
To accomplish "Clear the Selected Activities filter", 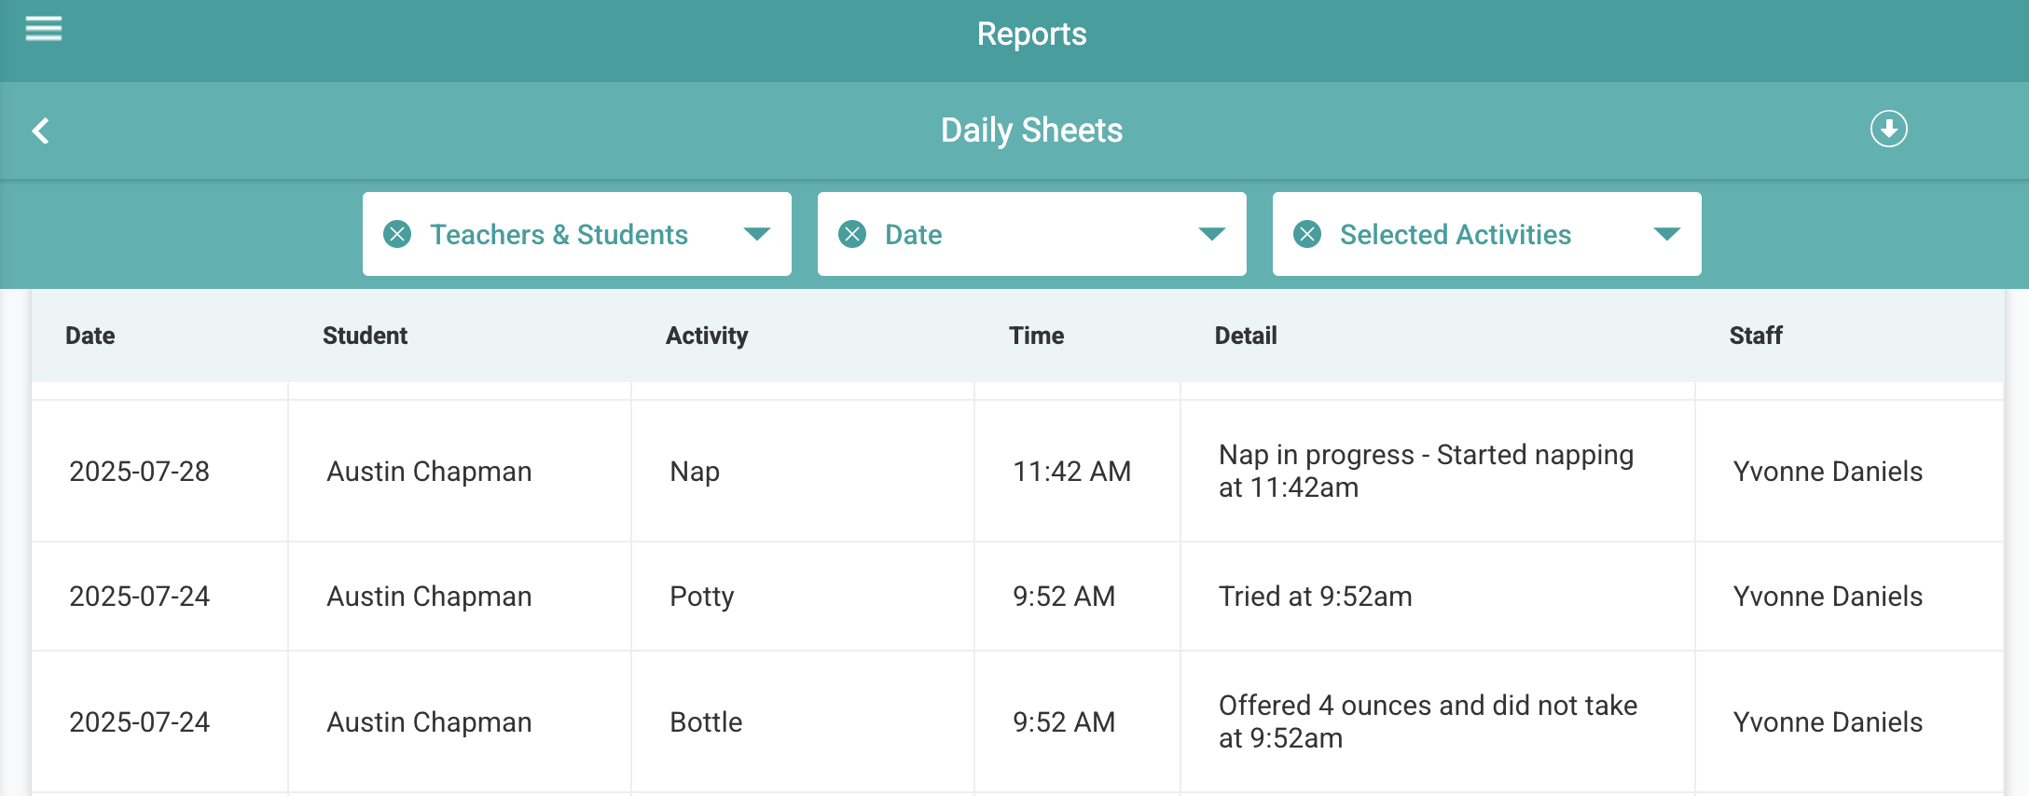I will [1307, 234].
